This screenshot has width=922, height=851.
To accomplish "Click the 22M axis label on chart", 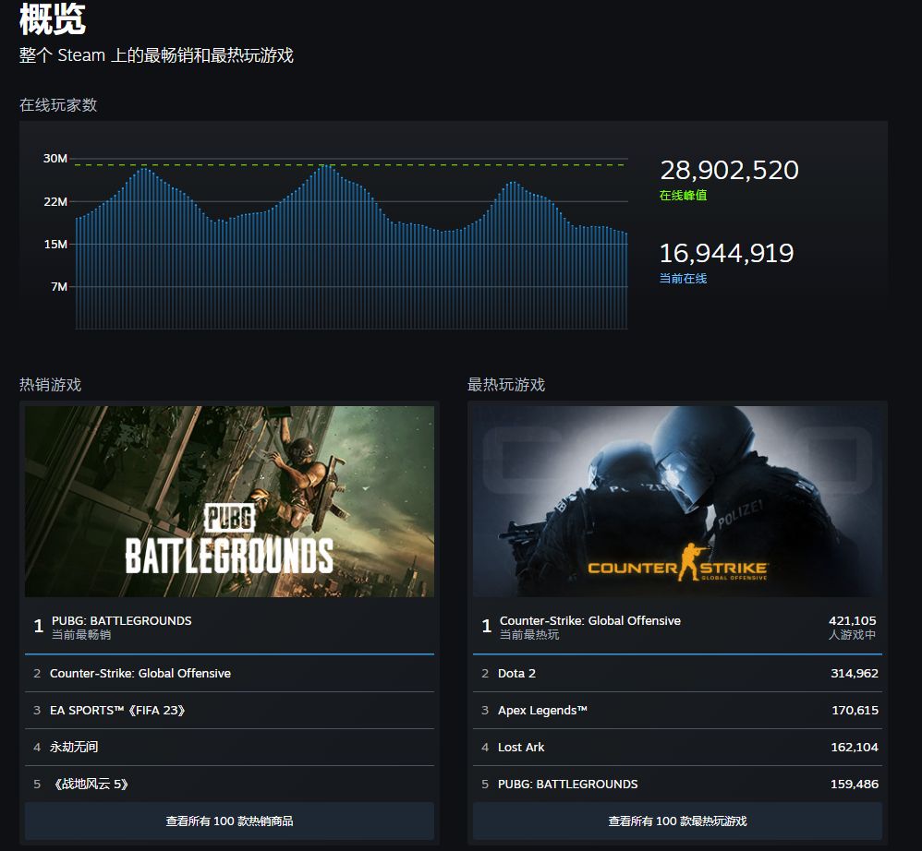I will (55, 202).
